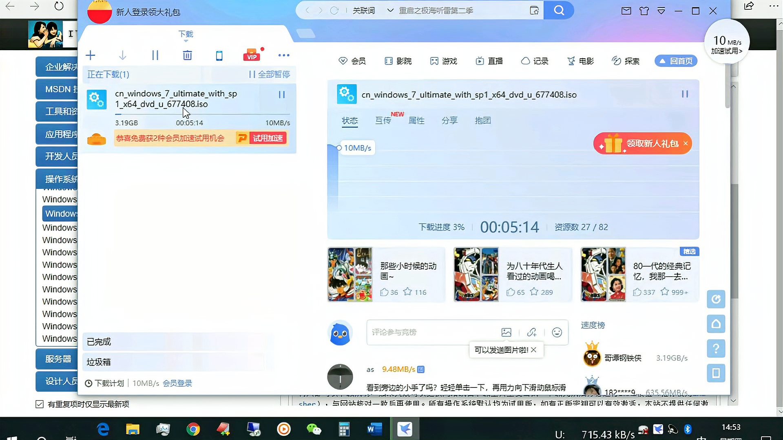Open the 80一代的经典记忆 video card
The image size is (783, 440).
[640, 275]
